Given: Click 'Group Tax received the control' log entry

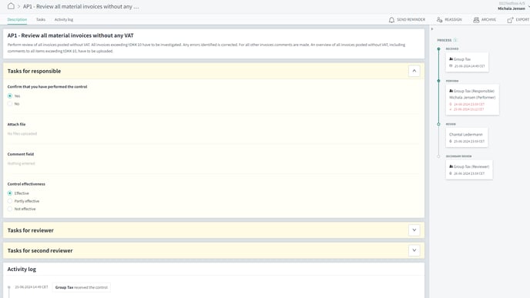Looking at the screenshot, I should [82, 287].
